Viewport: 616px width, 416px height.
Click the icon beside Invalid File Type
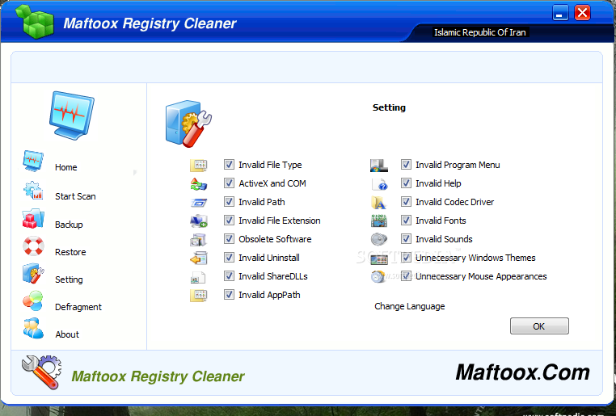199,166
